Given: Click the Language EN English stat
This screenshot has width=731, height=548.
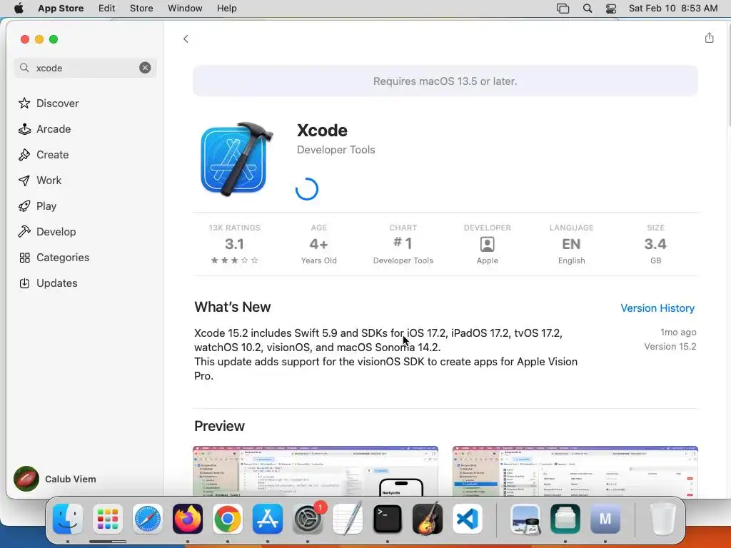Looking at the screenshot, I should (572, 244).
